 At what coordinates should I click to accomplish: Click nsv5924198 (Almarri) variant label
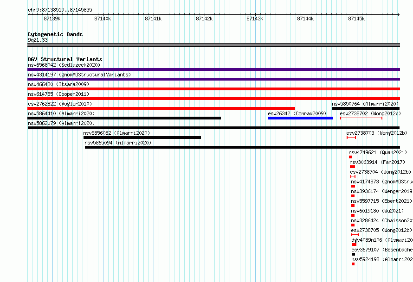(382, 259)
